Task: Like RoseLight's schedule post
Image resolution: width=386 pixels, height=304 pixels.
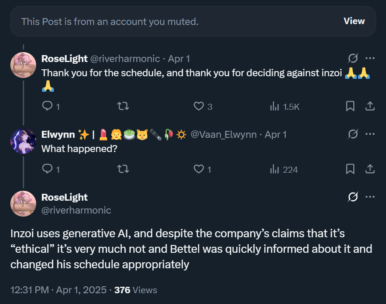Action: pyautogui.click(x=198, y=106)
